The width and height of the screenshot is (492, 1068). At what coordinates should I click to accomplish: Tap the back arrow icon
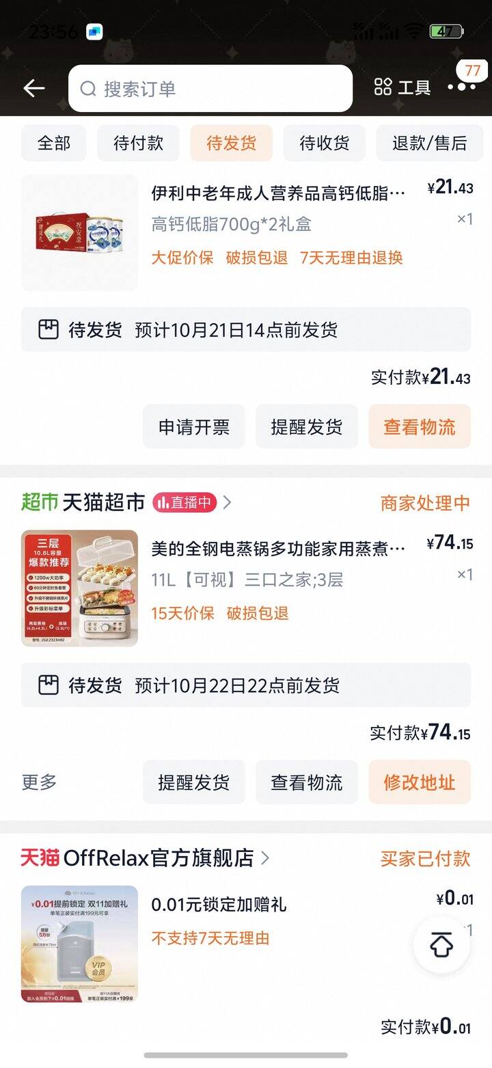pyautogui.click(x=33, y=88)
